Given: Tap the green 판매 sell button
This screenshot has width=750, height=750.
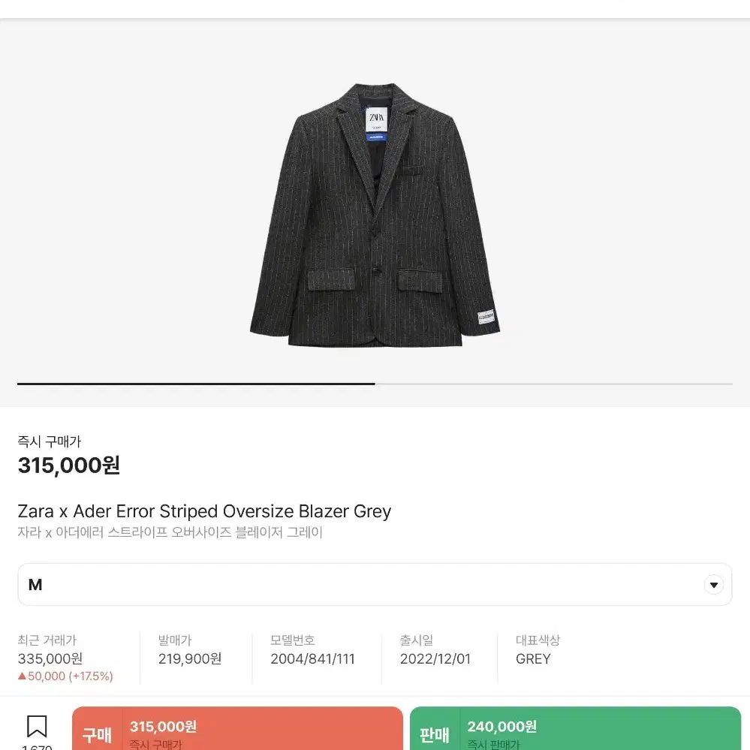Looking at the screenshot, I should tap(575, 728).
